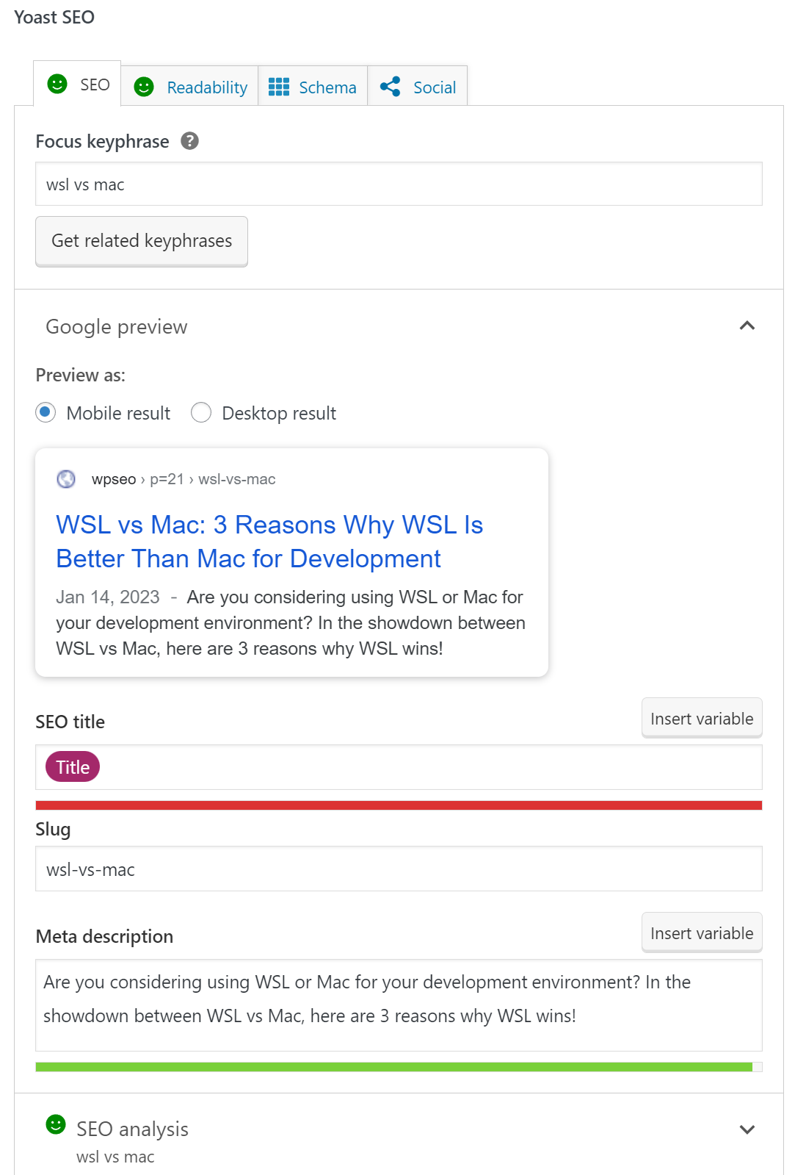The image size is (795, 1175).
Task: Click into the SEO title field
Action: (399, 767)
